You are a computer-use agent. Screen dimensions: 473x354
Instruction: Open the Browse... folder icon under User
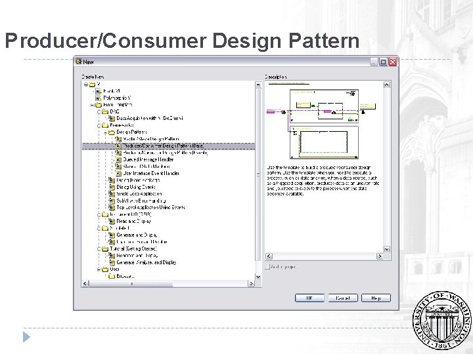point(112,276)
